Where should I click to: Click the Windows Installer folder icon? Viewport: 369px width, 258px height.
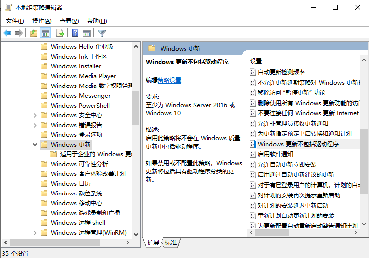click(x=44, y=66)
